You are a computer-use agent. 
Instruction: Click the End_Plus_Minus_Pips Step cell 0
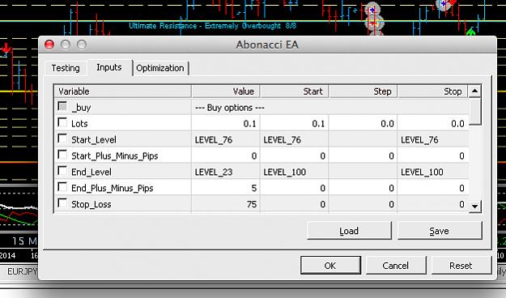click(x=363, y=188)
